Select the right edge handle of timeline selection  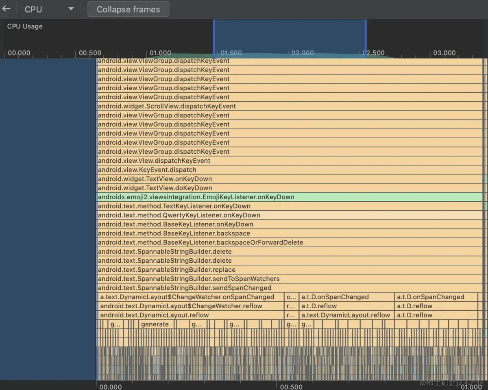[x=366, y=39]
